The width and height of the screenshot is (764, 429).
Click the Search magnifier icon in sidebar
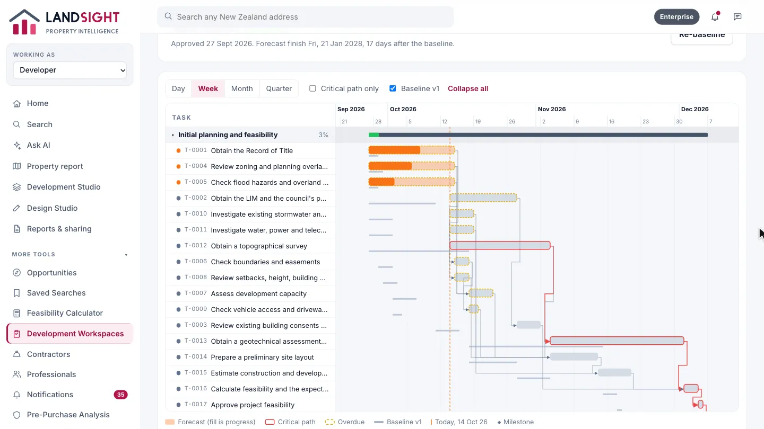17,124
